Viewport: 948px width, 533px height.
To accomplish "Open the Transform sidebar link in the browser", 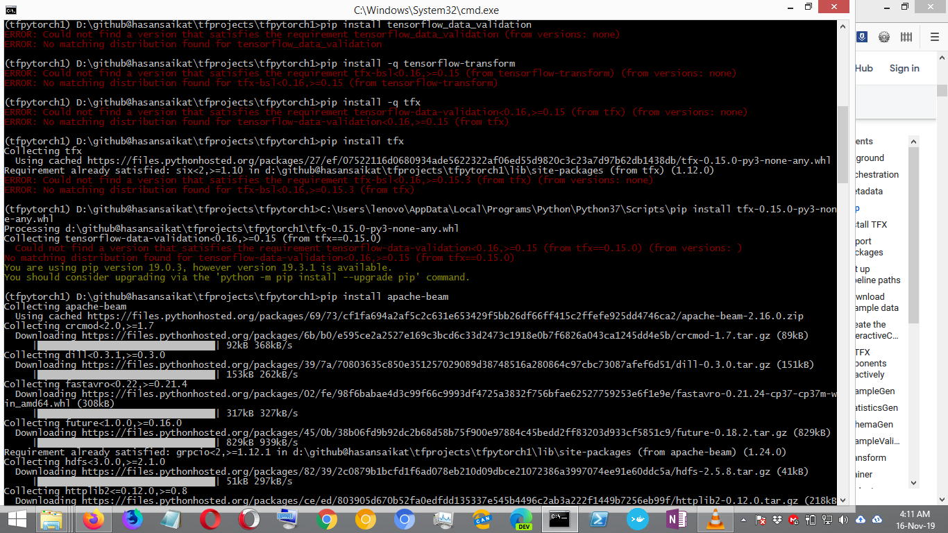I will pyautogui.click(x=871, y=458).
